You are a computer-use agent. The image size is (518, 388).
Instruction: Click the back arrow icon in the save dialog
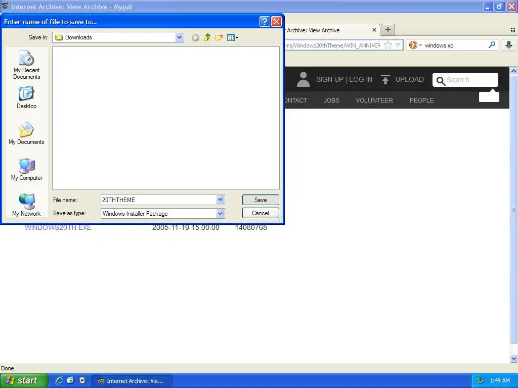click(196, 37)
